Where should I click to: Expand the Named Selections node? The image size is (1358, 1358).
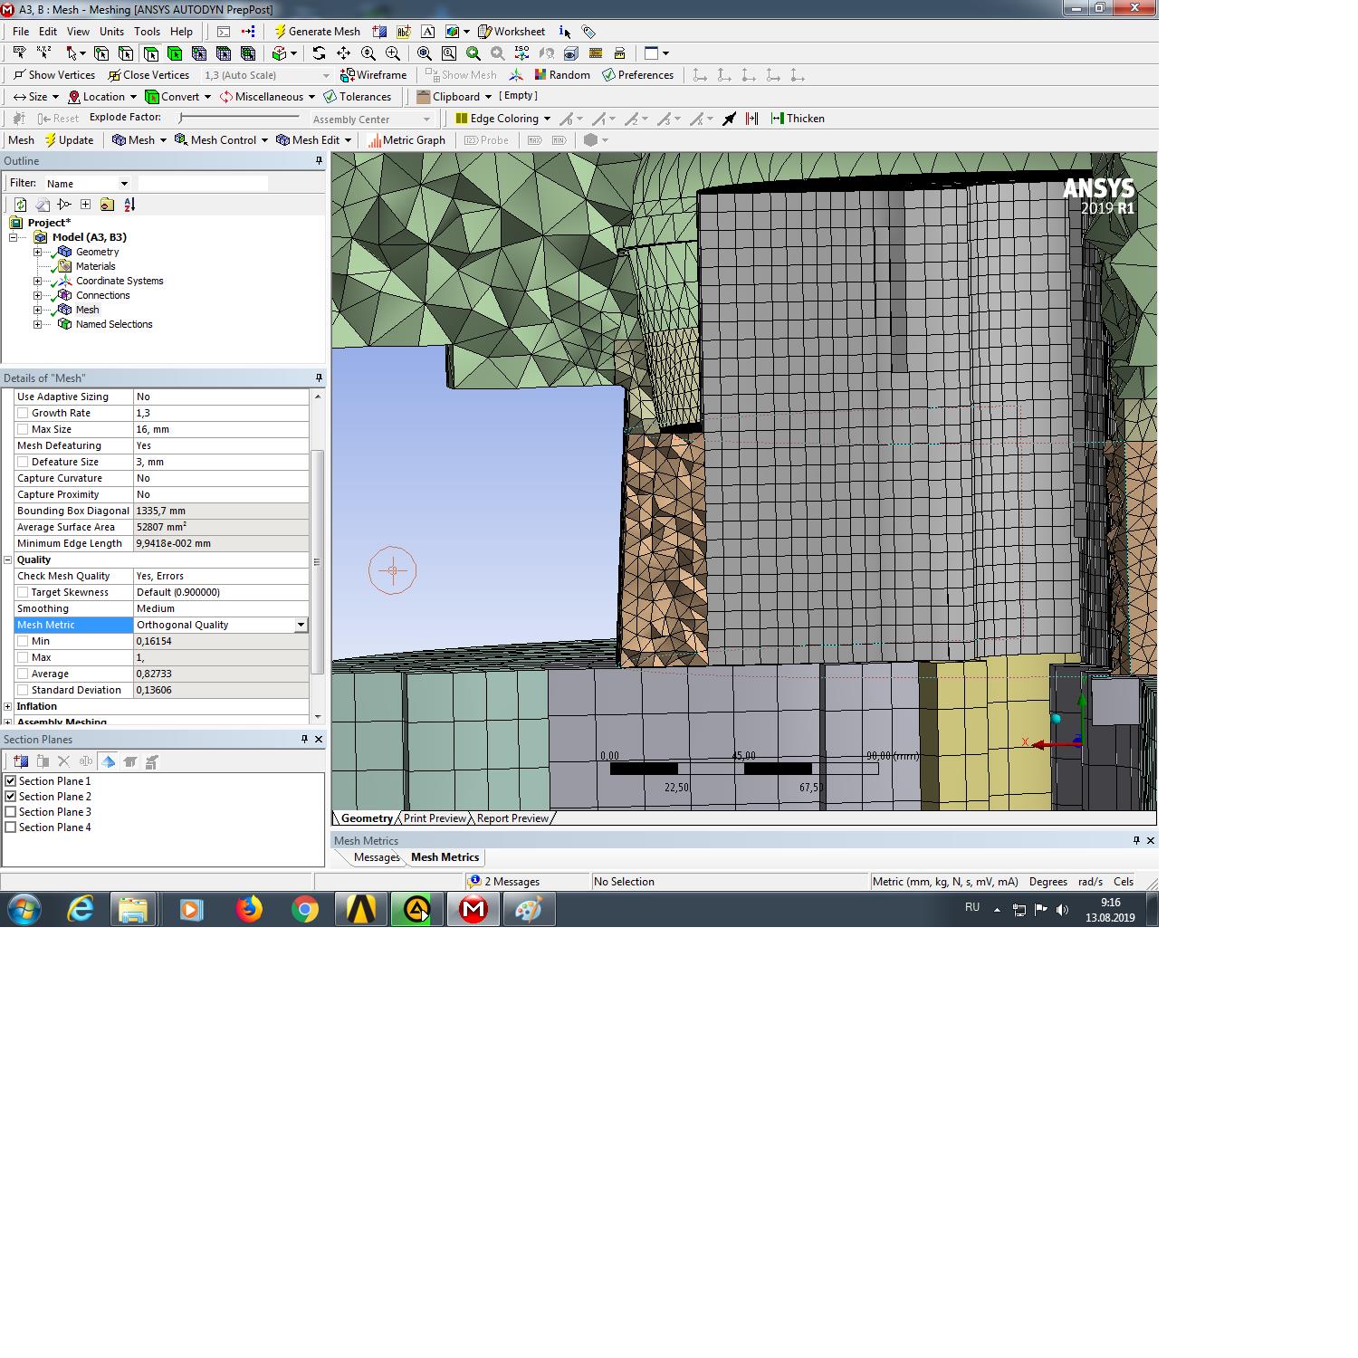pos(37,324)
